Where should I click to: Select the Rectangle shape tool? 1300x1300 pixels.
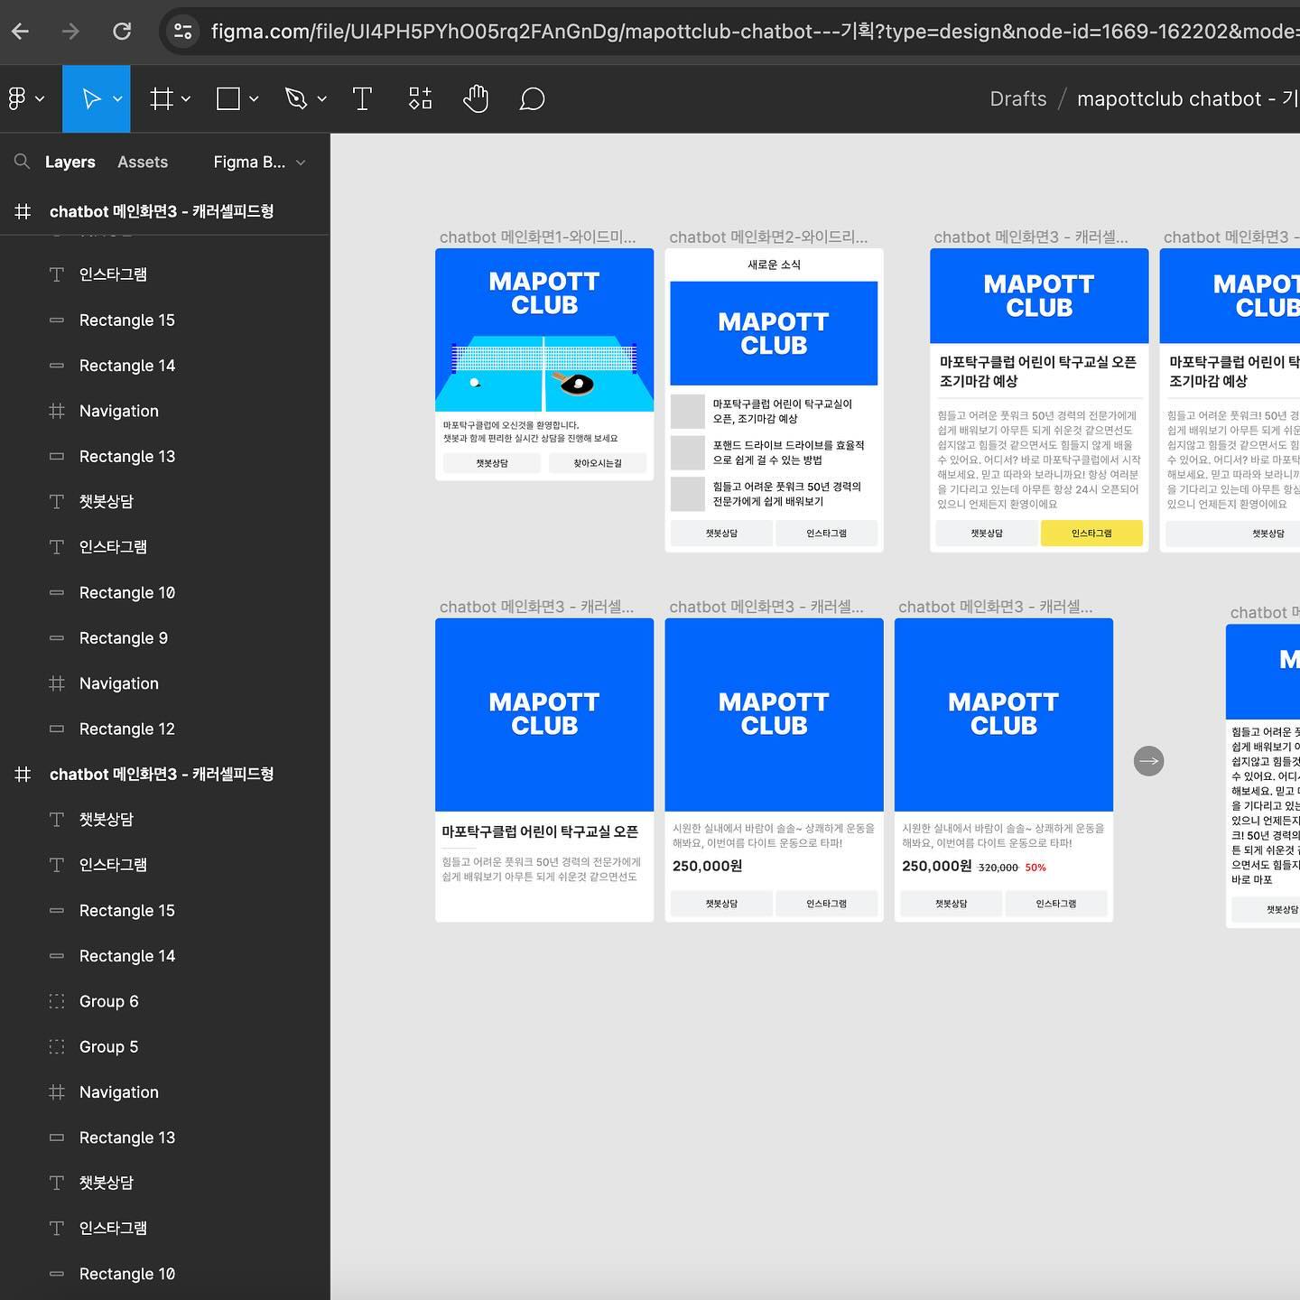[x=228, y=98]
